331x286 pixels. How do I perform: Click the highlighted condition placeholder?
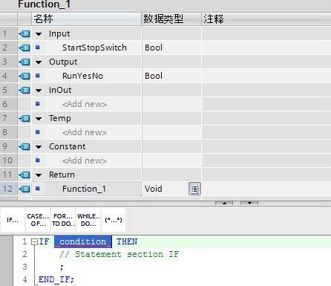[83, 241]
